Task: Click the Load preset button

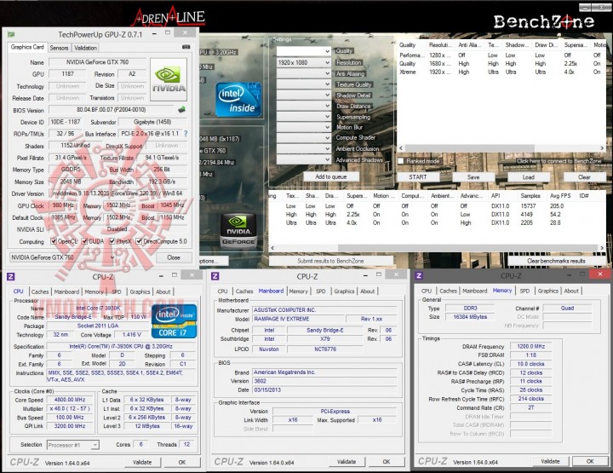Action: pyautogui.click(x=529, y=177)
